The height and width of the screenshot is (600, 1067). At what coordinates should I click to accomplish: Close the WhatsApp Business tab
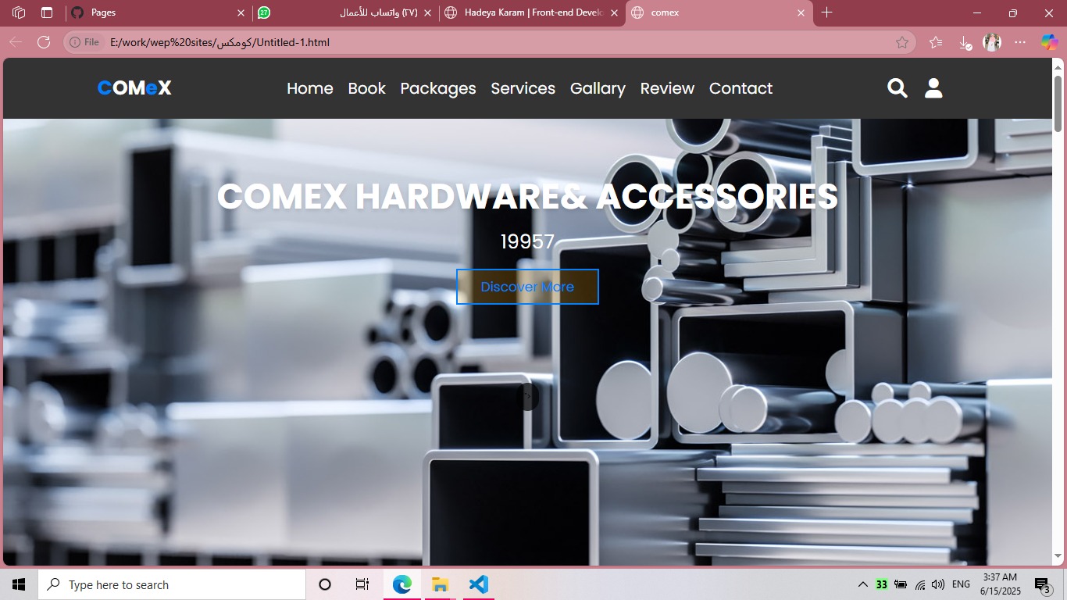coord(427,12)
